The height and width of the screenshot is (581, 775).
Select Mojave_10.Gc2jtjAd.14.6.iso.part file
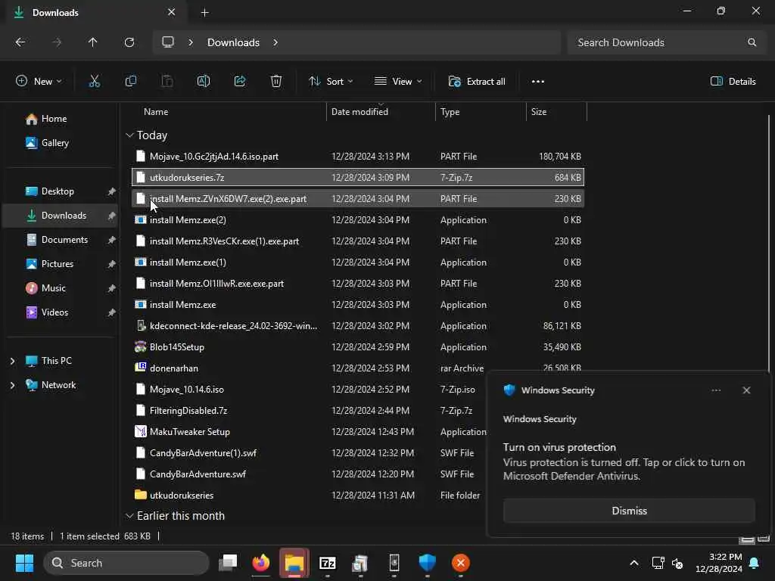[358, 156]
